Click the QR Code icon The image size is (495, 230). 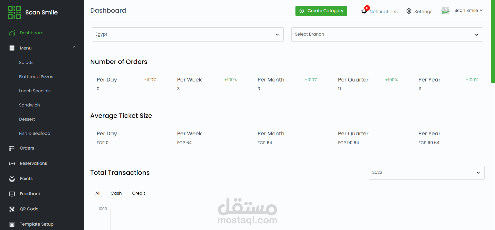click(12, 209)
